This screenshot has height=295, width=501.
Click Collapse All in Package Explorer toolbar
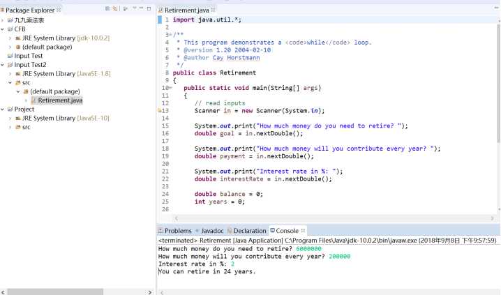107,8
